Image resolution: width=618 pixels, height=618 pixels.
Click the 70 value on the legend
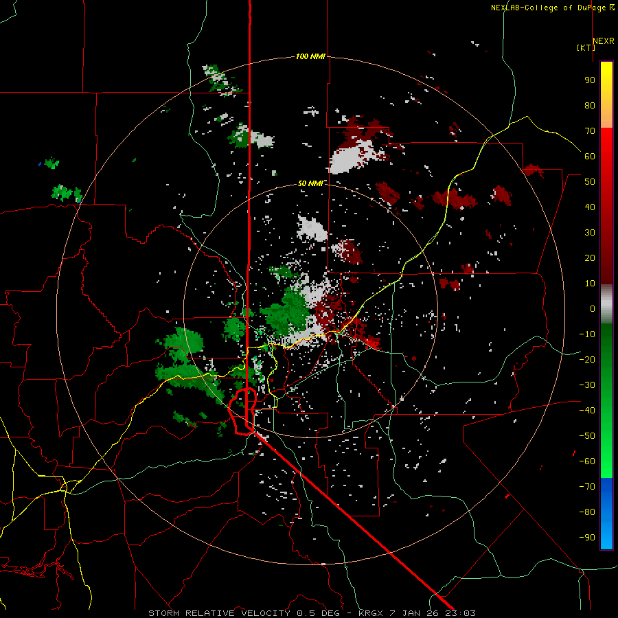tap(590, 131)
